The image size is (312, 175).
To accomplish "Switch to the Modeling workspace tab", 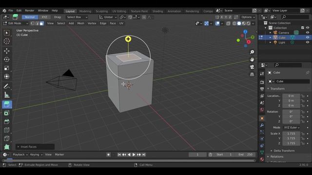I will click(85, 11).
